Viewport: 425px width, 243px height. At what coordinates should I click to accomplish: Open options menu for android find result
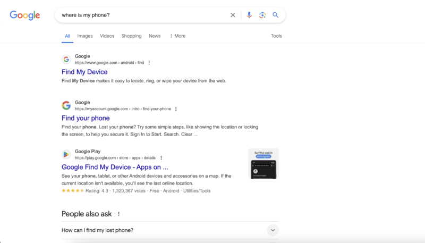click(149, 63)
